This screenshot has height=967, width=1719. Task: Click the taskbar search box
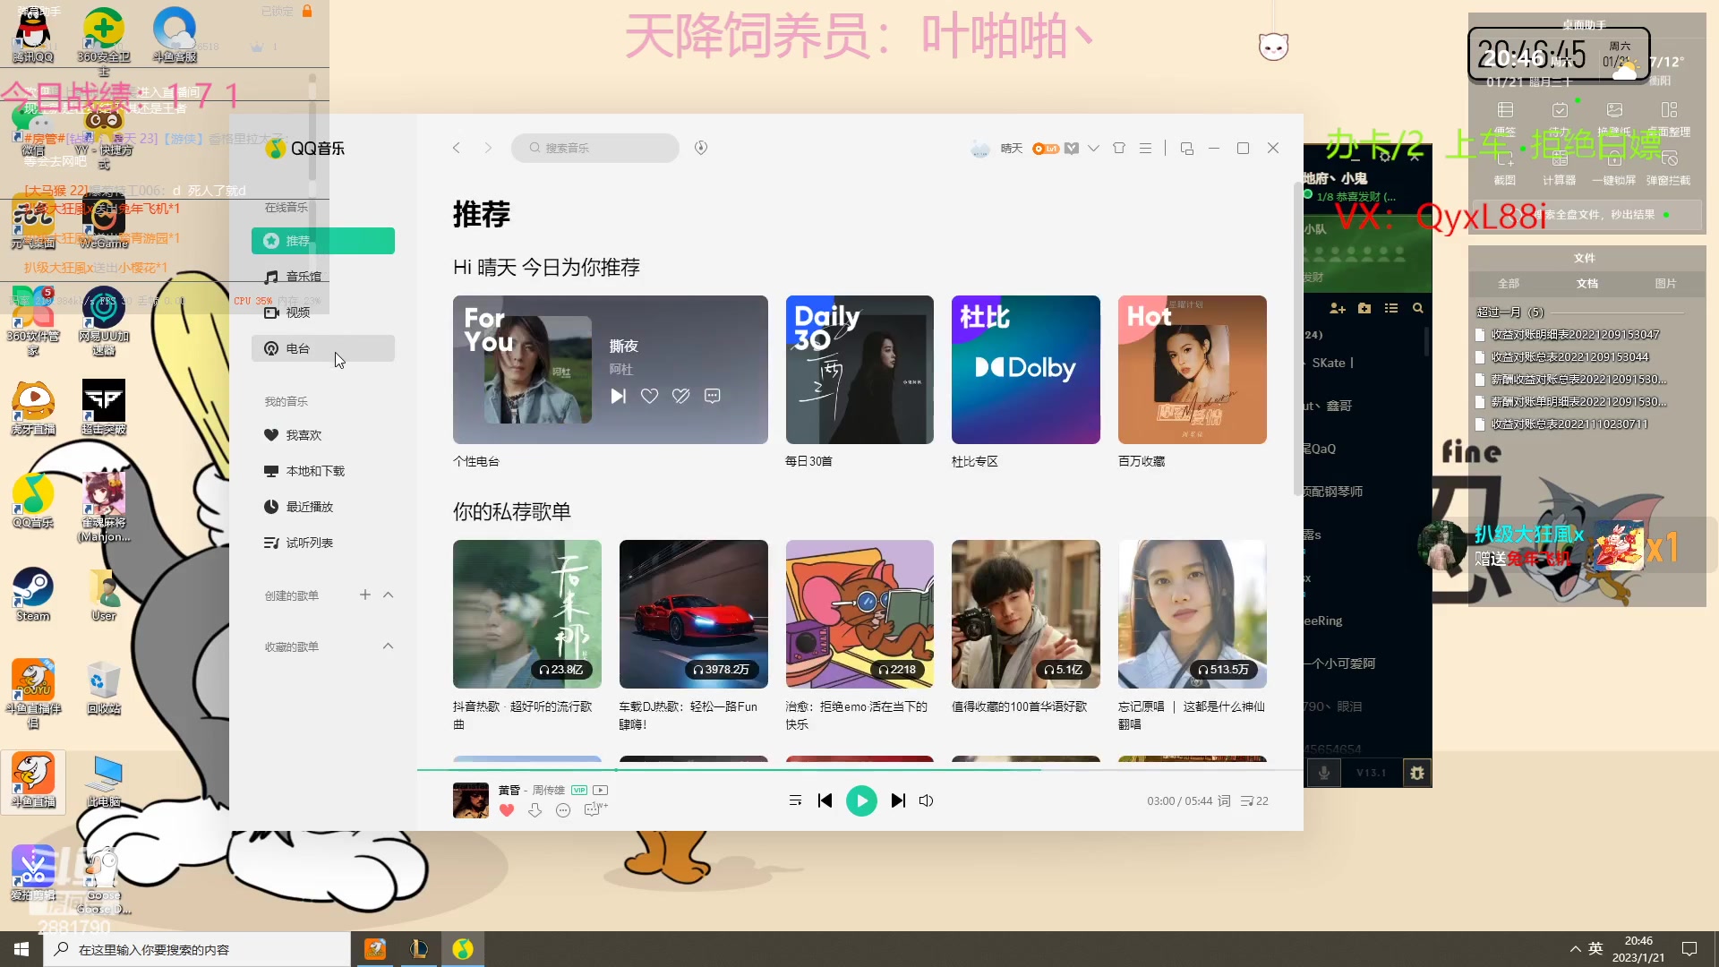197,949
